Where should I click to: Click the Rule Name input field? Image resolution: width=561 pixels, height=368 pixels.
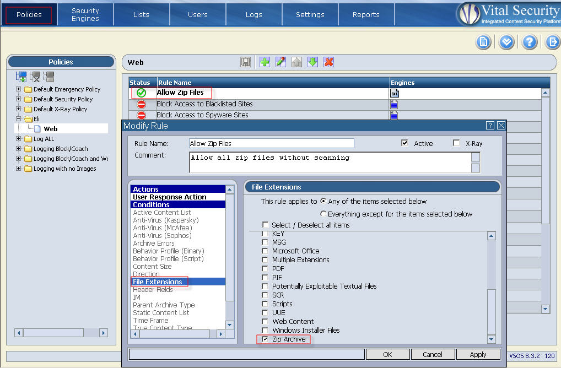271,143
